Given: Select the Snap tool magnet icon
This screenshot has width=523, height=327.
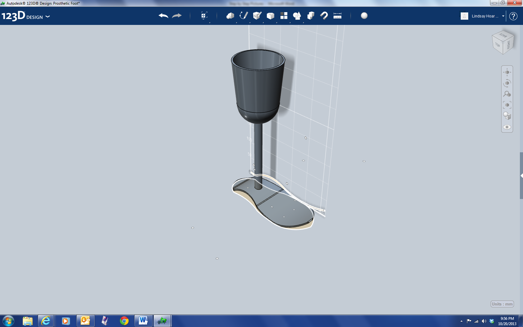Looking at the screenshot, I should click(324, 16).
